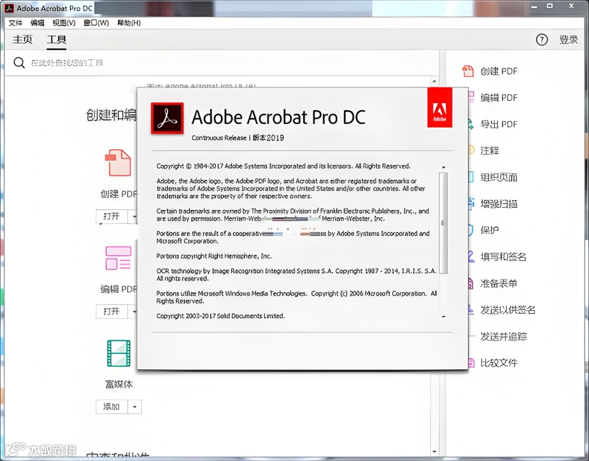Select 组织页面 in right panel
The image size is (589, 461).
(x=499, y=177)
